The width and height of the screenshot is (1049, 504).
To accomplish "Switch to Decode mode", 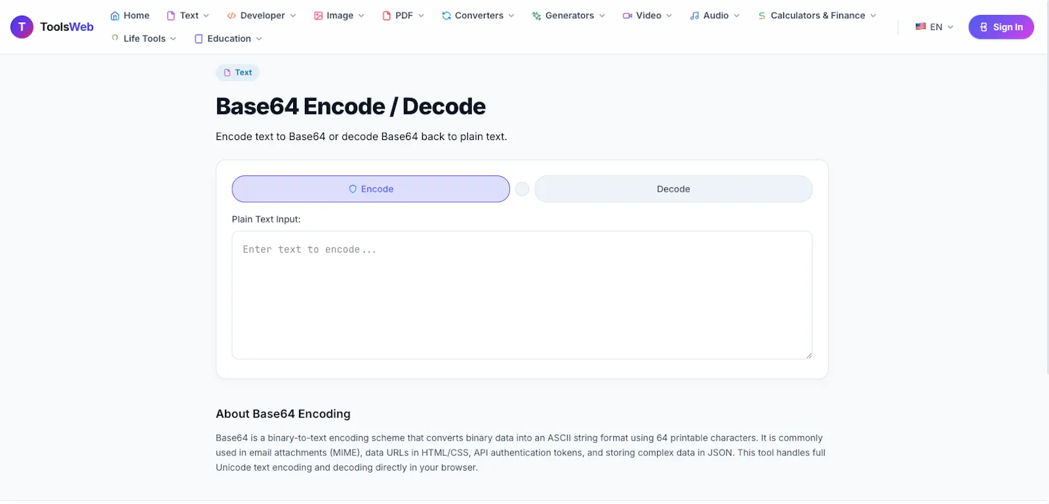I will [673, 189].
